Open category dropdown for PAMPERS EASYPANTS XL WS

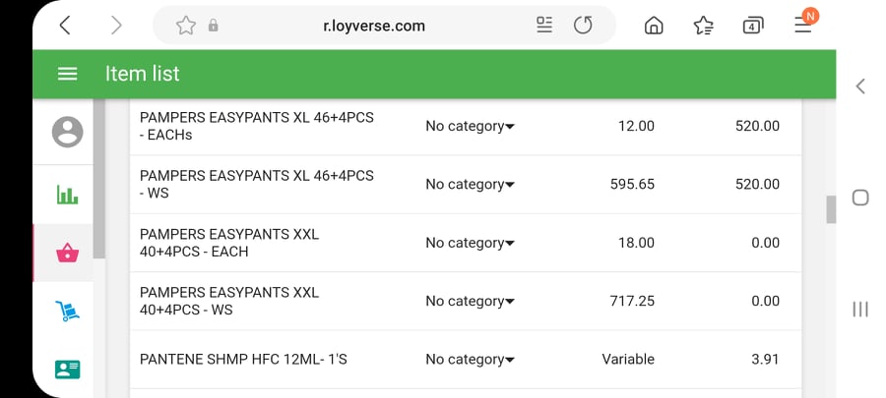click(470, 185)
